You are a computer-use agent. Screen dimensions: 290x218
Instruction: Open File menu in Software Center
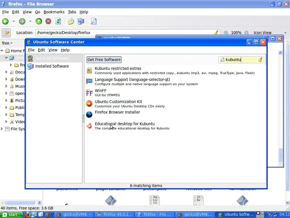click(31, 50)
